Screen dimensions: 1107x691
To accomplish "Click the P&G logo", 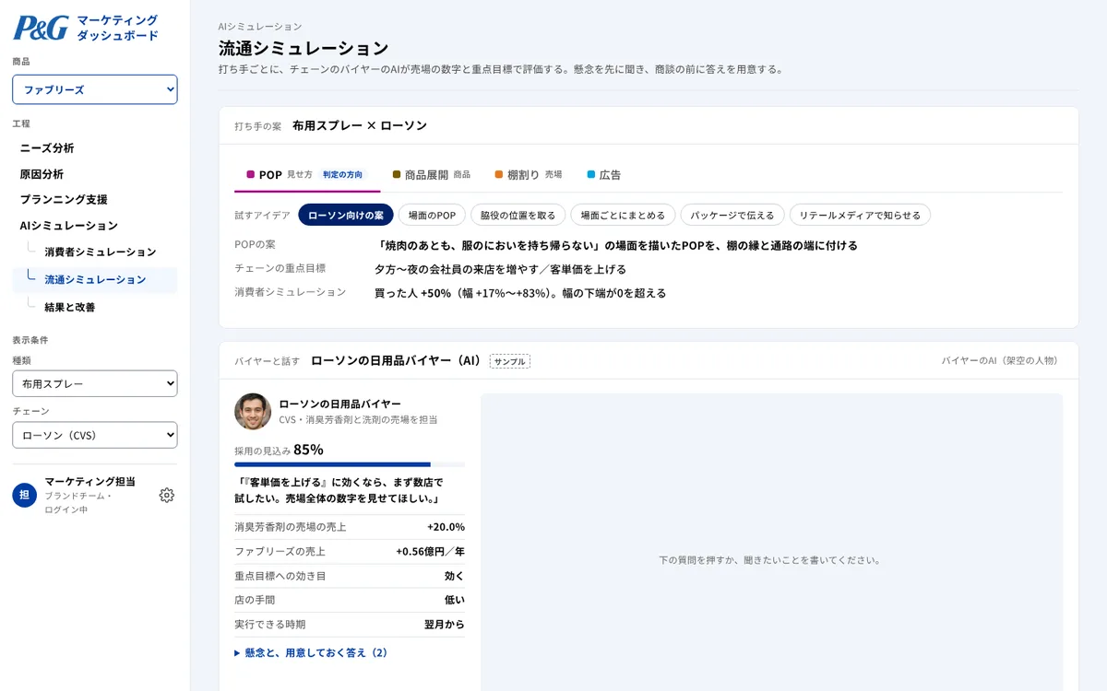I will coord(41,28).
